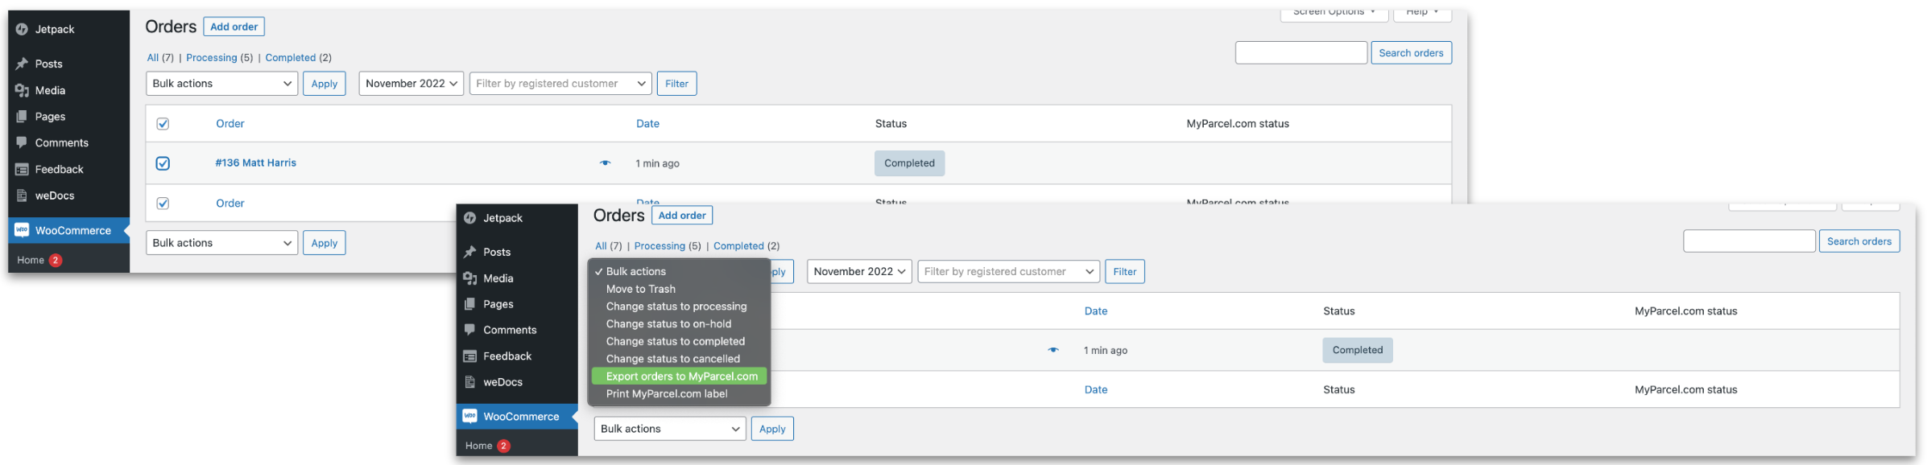Choose Export orders to MyParcel.com option
Viewport: 1927px width, 465px height.
coord(680,377)
